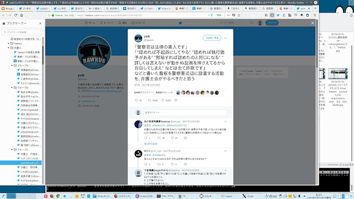
Task: Click the browser Forward arrow
Action: click(10, 15)
